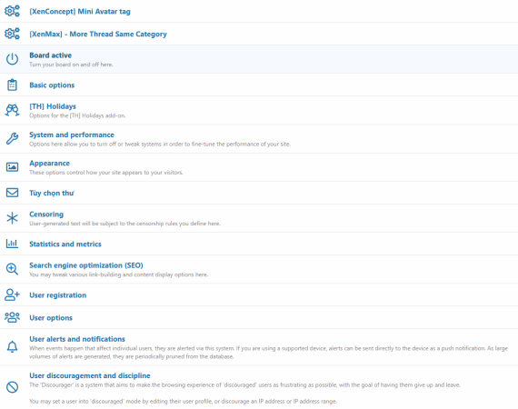Click the 'The Discourager is a system' description
This screenshot has width=518, height=409.
click(x=244, y=384)
